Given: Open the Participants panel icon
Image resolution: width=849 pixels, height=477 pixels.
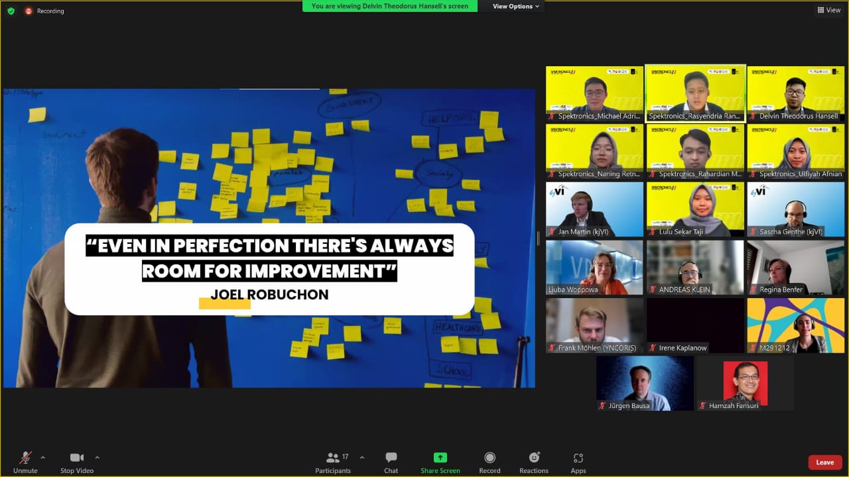Looking at the screenshot, I should coord(333,458).
